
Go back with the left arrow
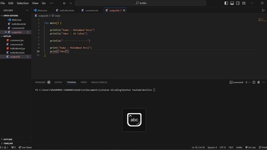tap(65, 3)
